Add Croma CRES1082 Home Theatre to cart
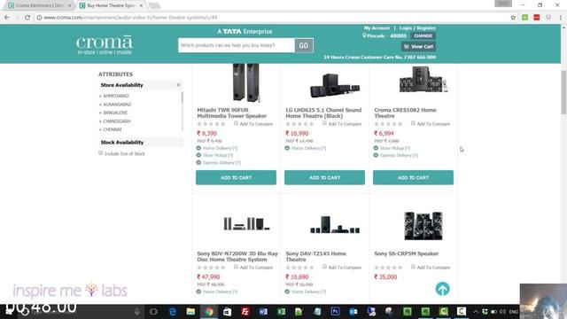 tap(414, 177)
